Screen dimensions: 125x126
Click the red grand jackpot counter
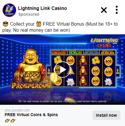coord(59,52)
